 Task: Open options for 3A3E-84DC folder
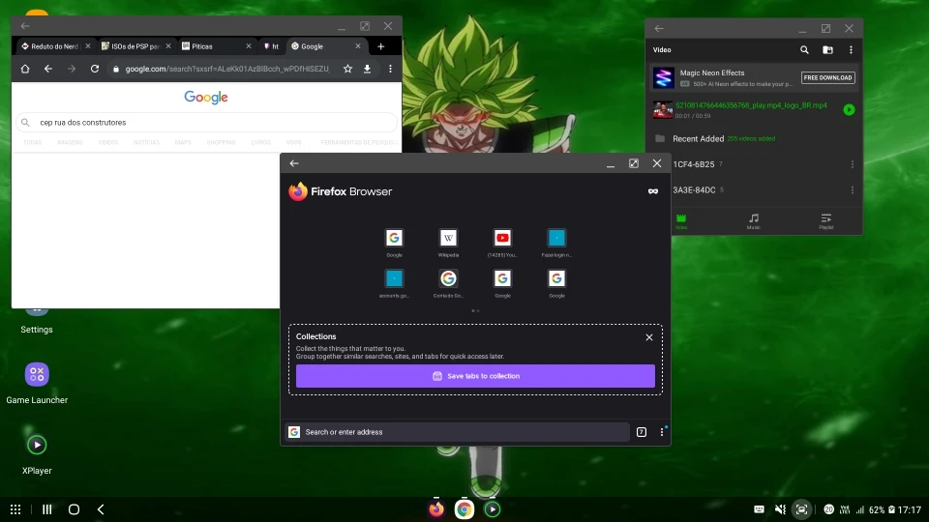(x=852, y=190)
